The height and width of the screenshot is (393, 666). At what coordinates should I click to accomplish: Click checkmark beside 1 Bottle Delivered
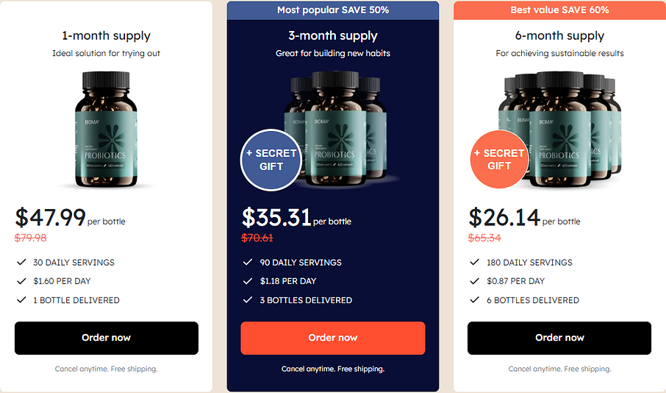click(20, 300)
